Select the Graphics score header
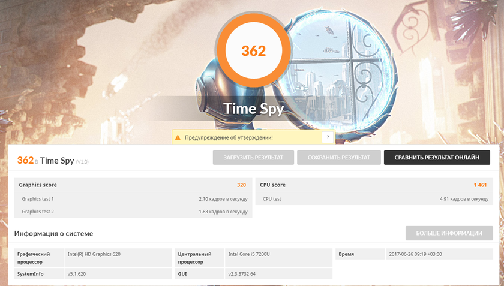Screen dimensions: 504x286 click(x=38, y=185)
